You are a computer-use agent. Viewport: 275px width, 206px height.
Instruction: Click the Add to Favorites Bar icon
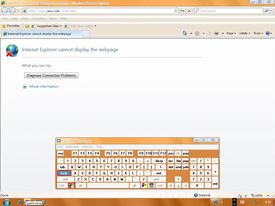[27, 26]
